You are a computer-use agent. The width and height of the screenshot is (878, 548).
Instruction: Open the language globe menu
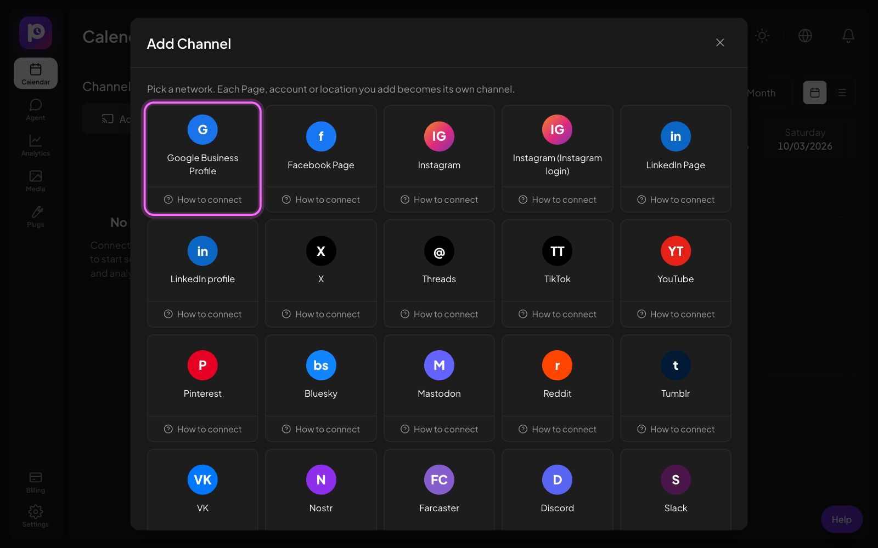click(805, 36)
